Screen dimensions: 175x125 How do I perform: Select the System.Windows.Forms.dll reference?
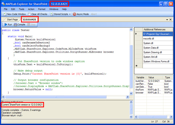tap(158, 61)
